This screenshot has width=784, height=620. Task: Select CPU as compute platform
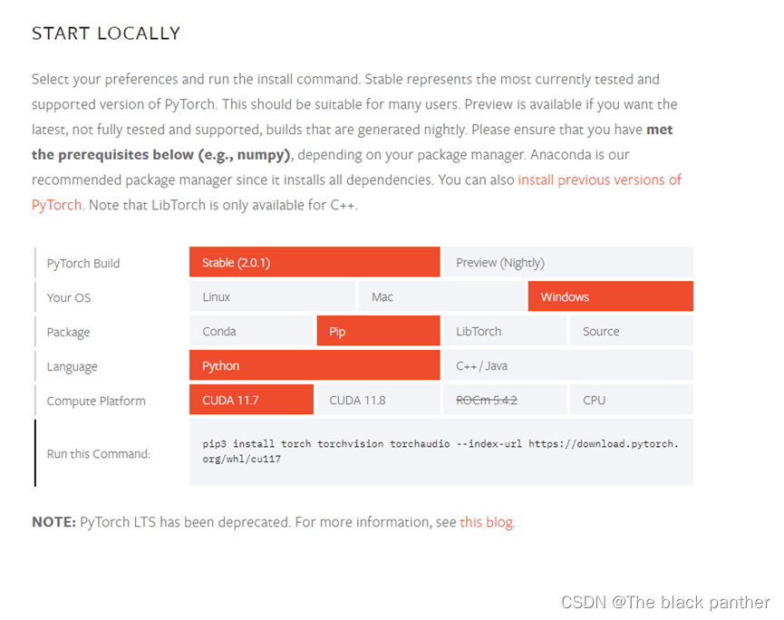pyautogui.click(x=631, y=400)
